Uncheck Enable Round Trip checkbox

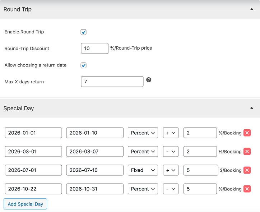[x=84, y=32]
